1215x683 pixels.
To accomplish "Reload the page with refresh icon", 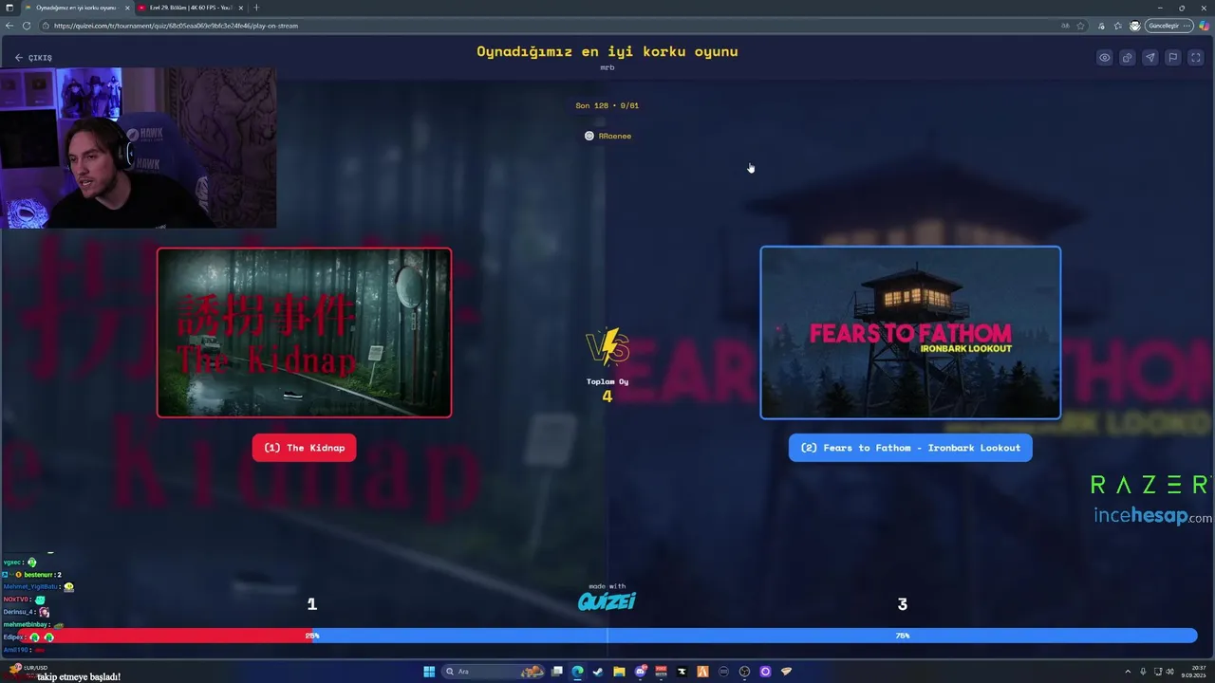I will click(x=27, y=26).
